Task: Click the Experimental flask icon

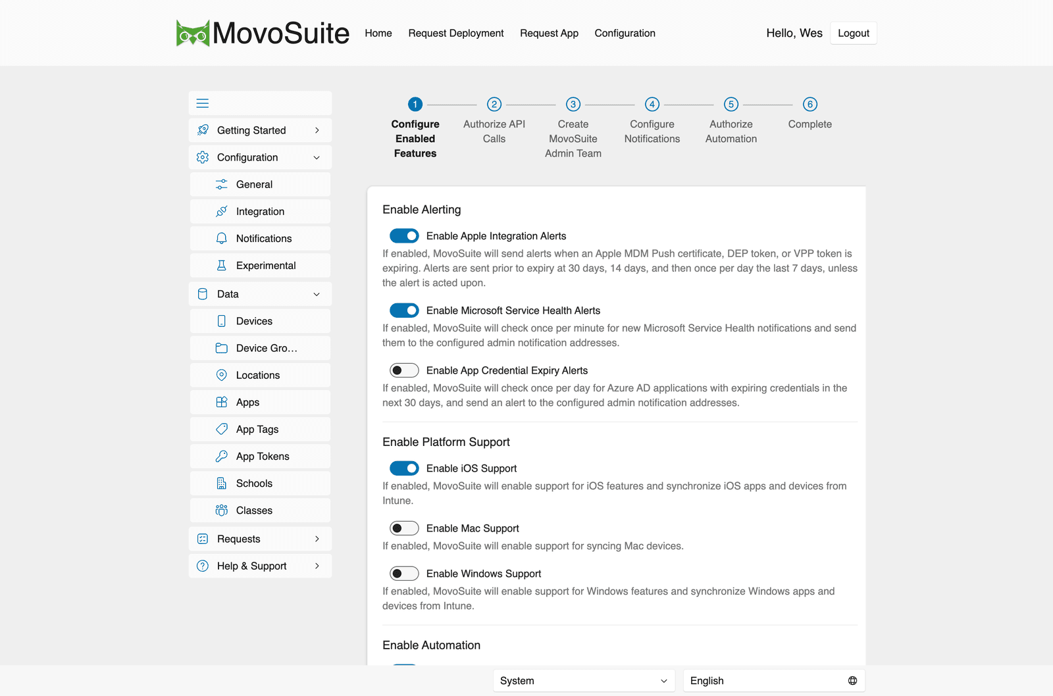Action: (x=222, y=265)
